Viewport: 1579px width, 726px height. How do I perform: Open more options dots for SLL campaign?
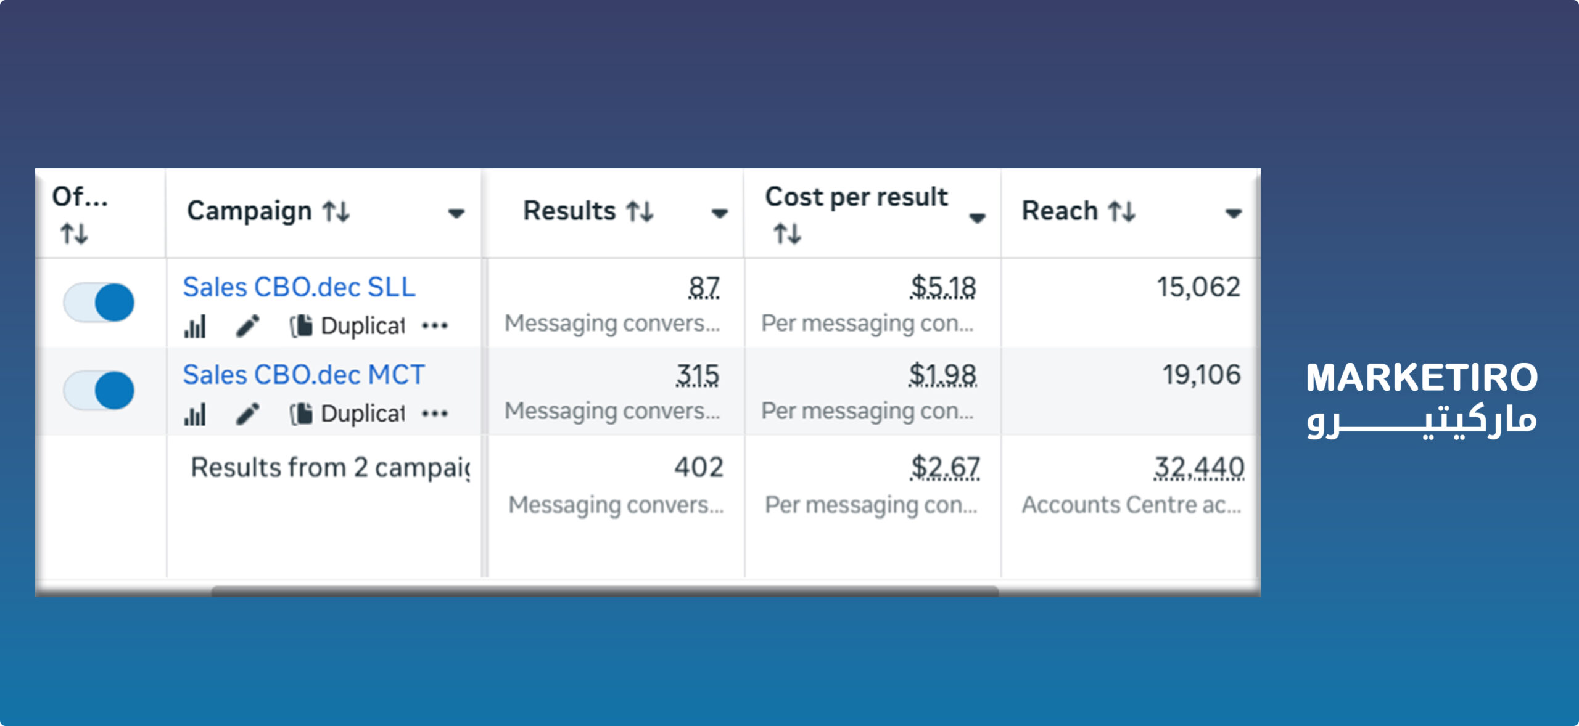pos(435,325)
